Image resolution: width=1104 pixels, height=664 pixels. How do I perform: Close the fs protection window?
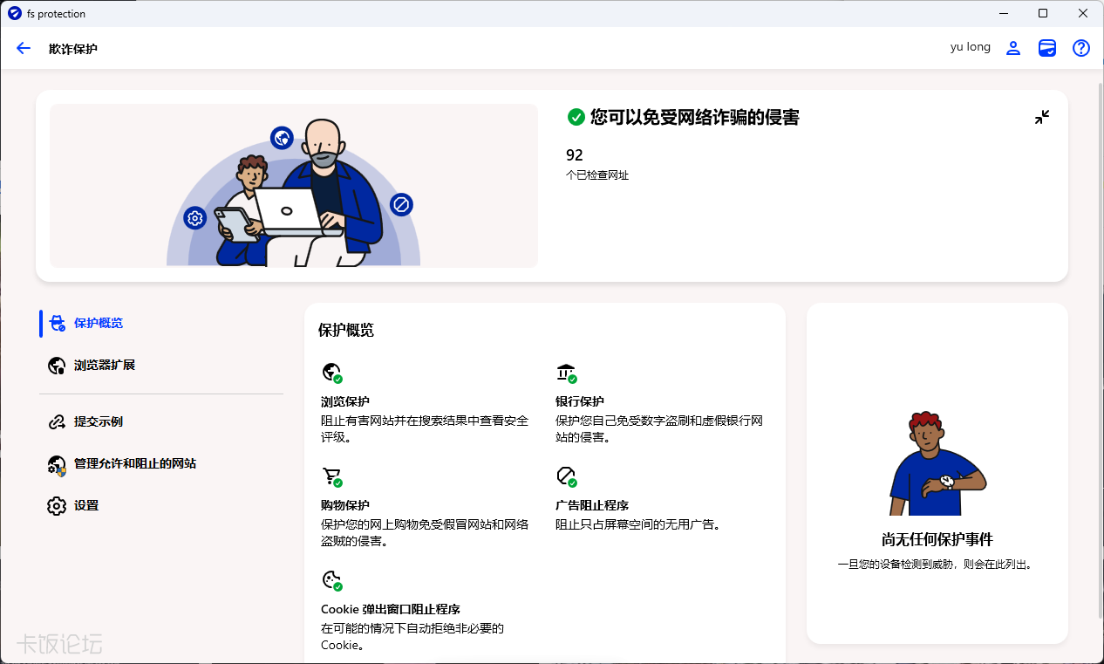tap(1083, 13)
